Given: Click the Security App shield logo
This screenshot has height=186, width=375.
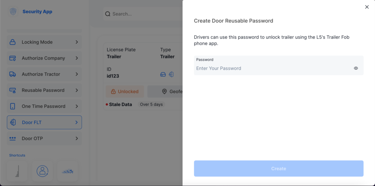Looking at the screenshot, I should 13,12.
